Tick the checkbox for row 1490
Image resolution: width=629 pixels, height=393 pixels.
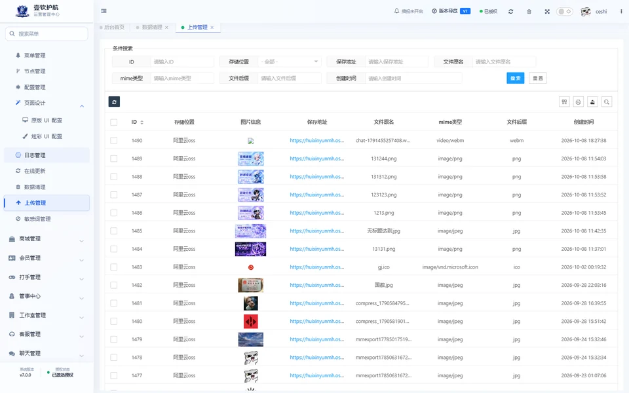pos(114,140)
